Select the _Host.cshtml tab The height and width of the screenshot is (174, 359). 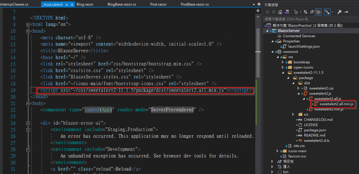(x=52, y=4)
